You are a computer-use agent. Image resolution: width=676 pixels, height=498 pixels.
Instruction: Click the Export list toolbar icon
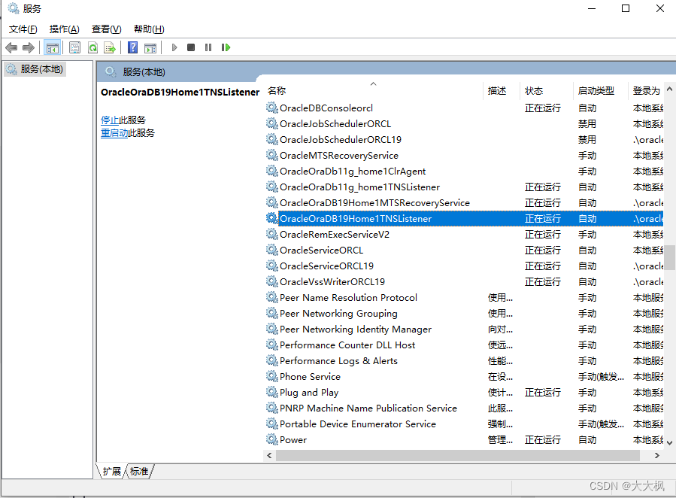click(110, 47)
